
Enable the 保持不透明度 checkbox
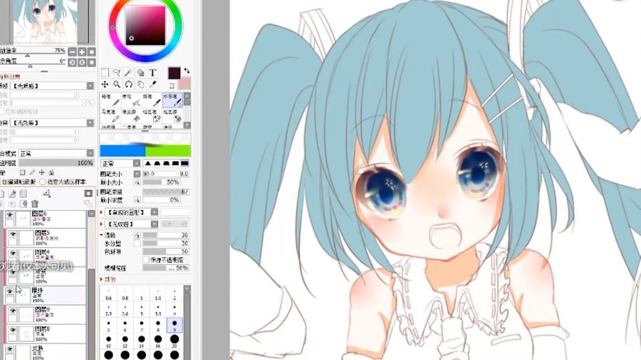[x=146, y=259]
